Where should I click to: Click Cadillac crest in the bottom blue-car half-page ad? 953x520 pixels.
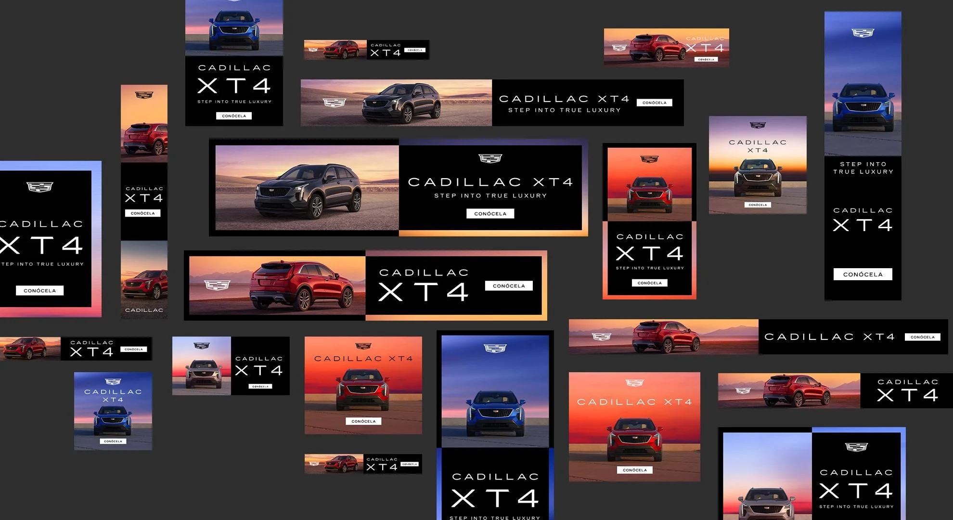tap(495, 348)
